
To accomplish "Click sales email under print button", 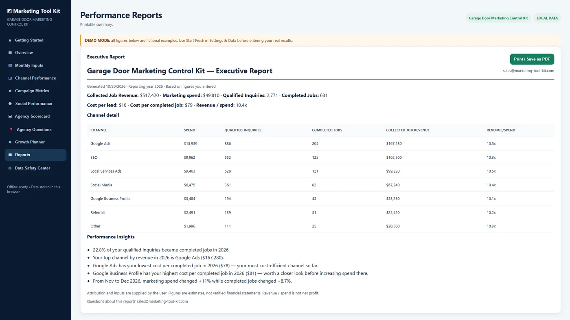I will (x=528, y=71).
